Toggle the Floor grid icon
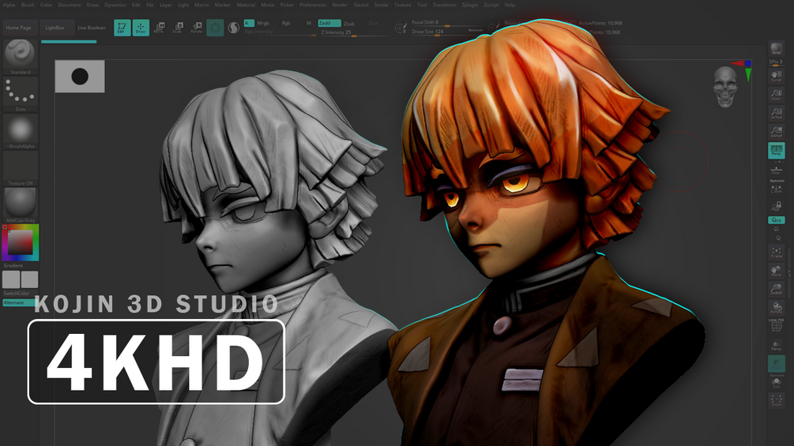794x446 pixels. tap(777, 169)
